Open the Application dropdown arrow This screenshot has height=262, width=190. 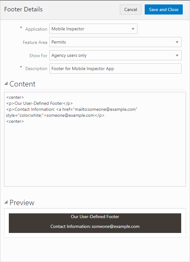point(133,29)
